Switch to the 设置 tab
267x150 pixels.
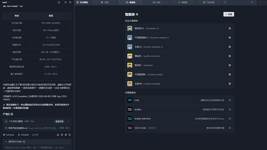(105, 2)
